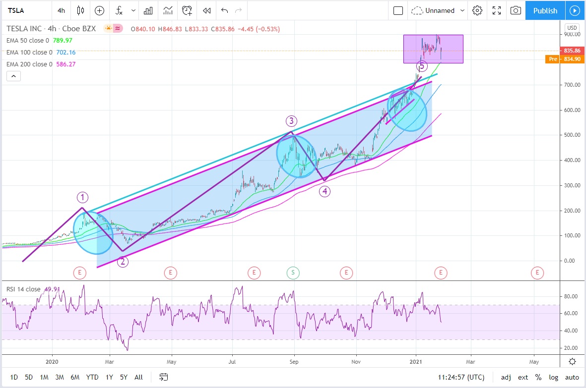Click the redo arrow icon
The image size is (586, 388).
point(239,10)
